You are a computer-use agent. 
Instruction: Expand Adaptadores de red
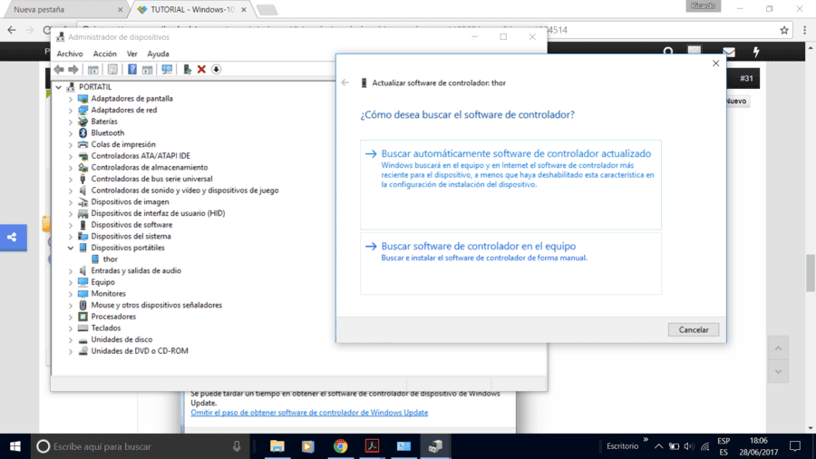(x=70, y=110)
